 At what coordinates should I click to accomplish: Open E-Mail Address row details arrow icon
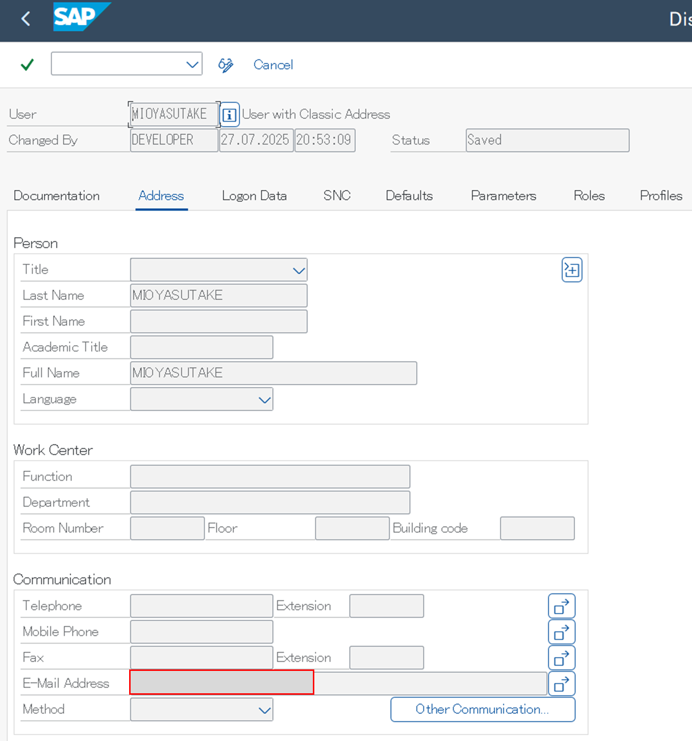(x=561, y=684)
